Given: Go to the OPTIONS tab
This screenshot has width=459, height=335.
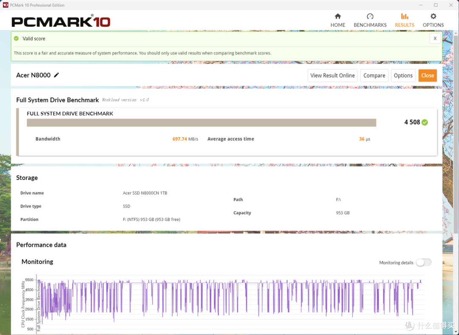Looking at the screenshot, I should (x=433, y=20).
